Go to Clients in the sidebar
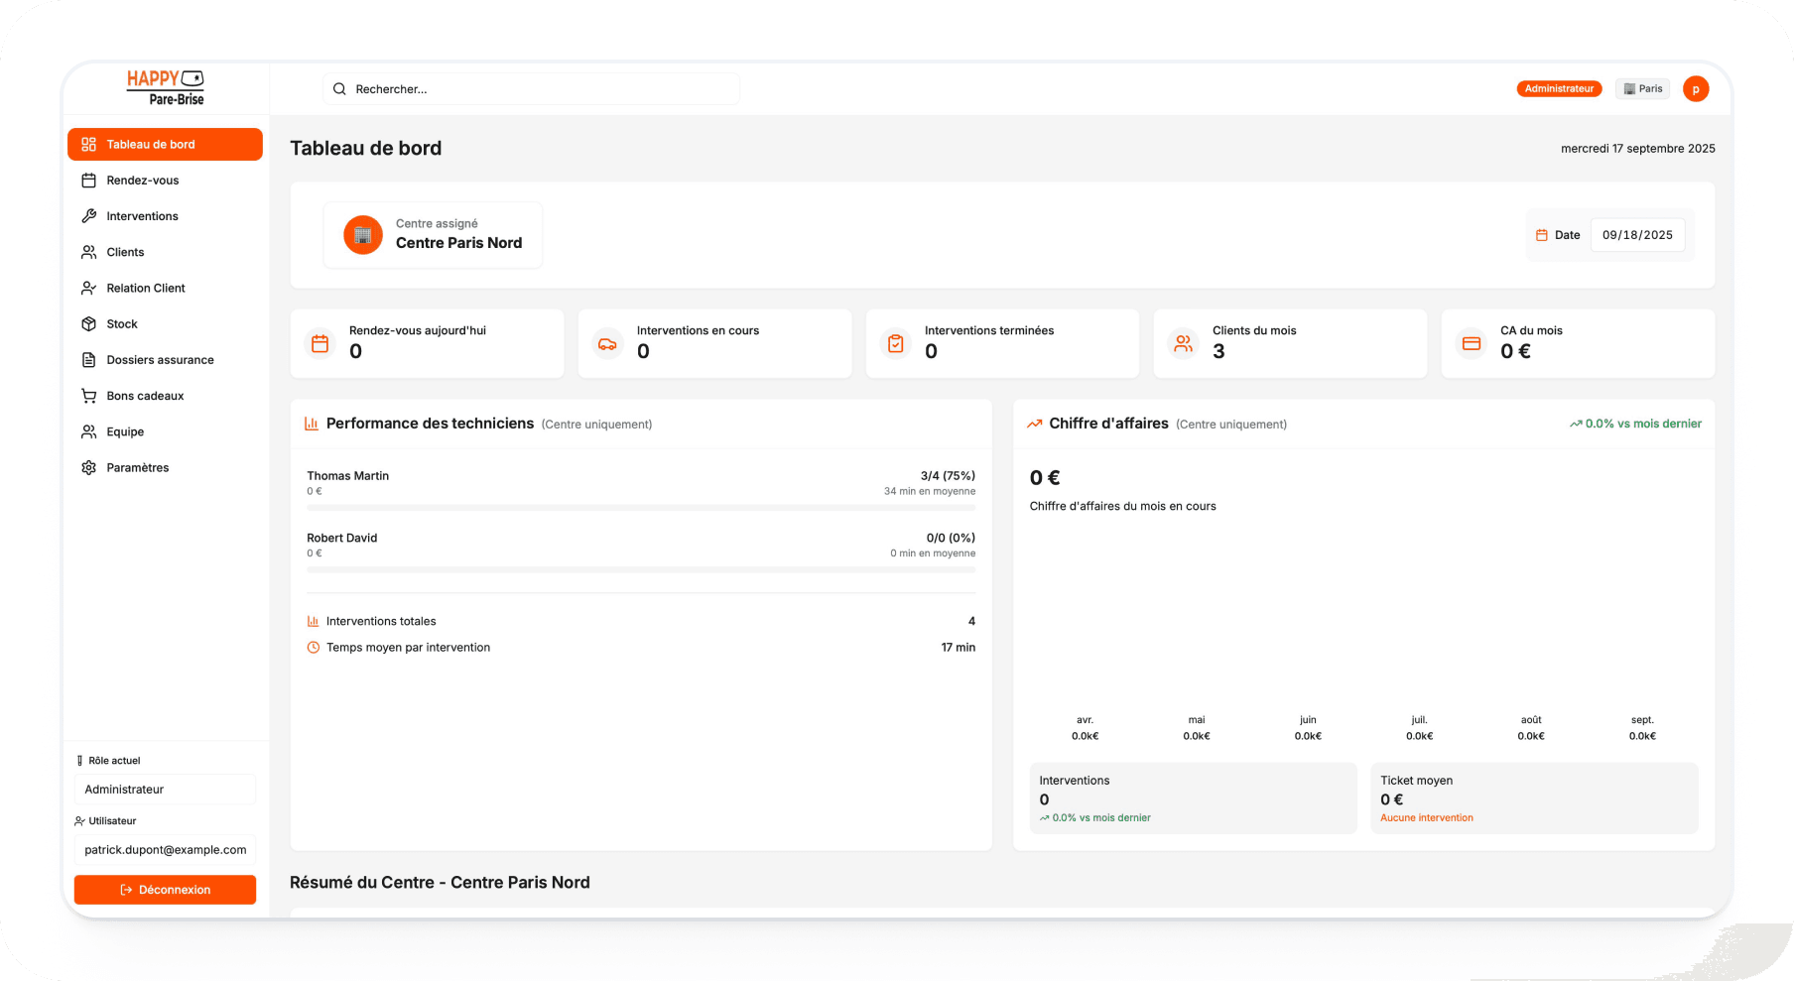 tap(125, 252)
